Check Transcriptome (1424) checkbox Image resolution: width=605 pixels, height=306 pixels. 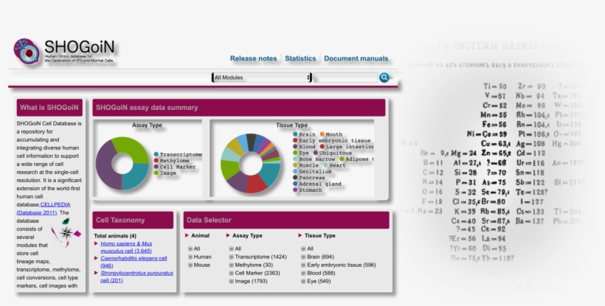[232, 257]
